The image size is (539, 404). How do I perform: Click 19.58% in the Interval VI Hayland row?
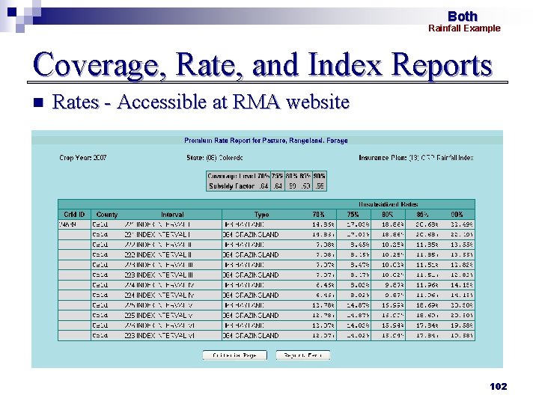click(x=462, y=325)
